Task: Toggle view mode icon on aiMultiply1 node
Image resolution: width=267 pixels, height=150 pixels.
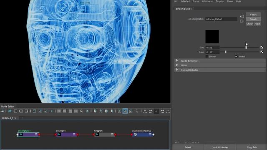Action: [x=74, y=134]
